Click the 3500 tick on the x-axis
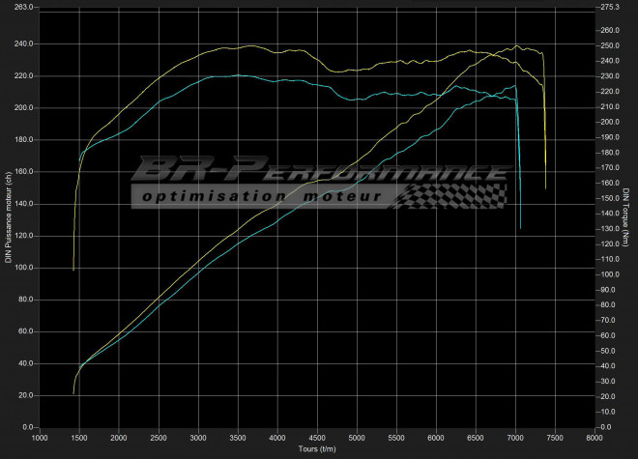 pos(238,437)
